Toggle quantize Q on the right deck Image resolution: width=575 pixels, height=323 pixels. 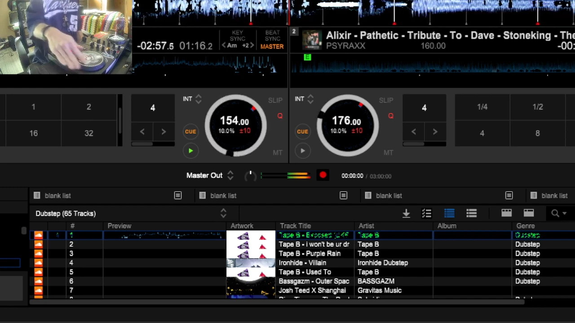(390, 116)
